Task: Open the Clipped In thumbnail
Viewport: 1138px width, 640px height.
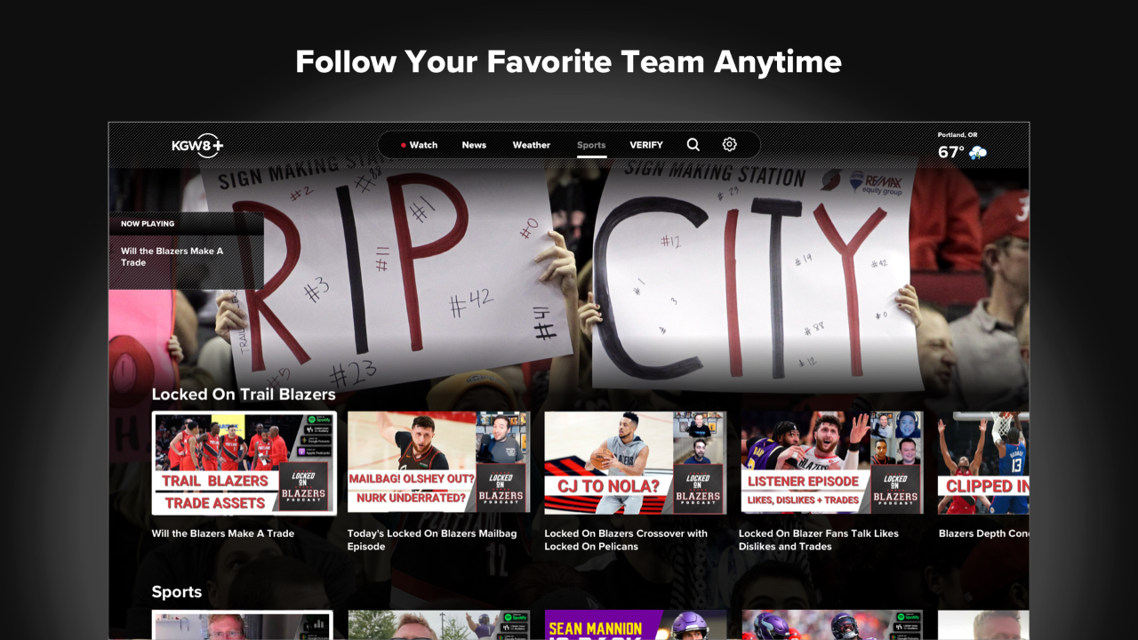Action: point(983,462)
